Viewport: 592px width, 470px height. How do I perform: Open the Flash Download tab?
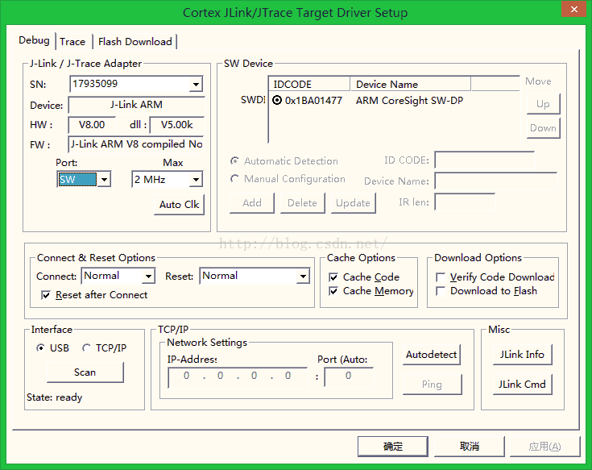pos(135,42)
